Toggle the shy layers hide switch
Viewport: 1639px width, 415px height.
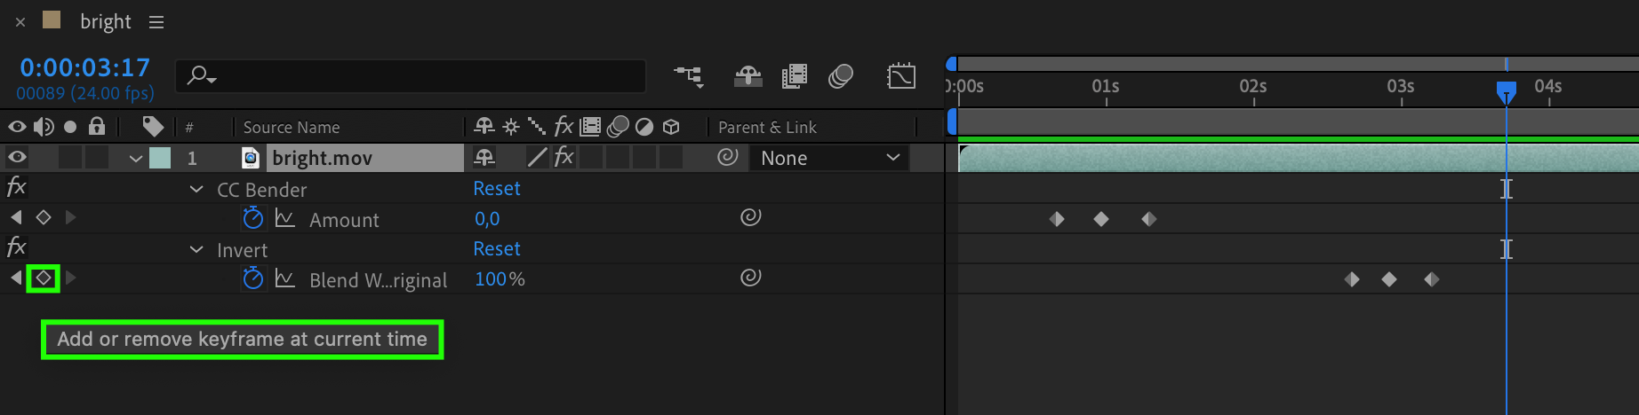point(748,76)
